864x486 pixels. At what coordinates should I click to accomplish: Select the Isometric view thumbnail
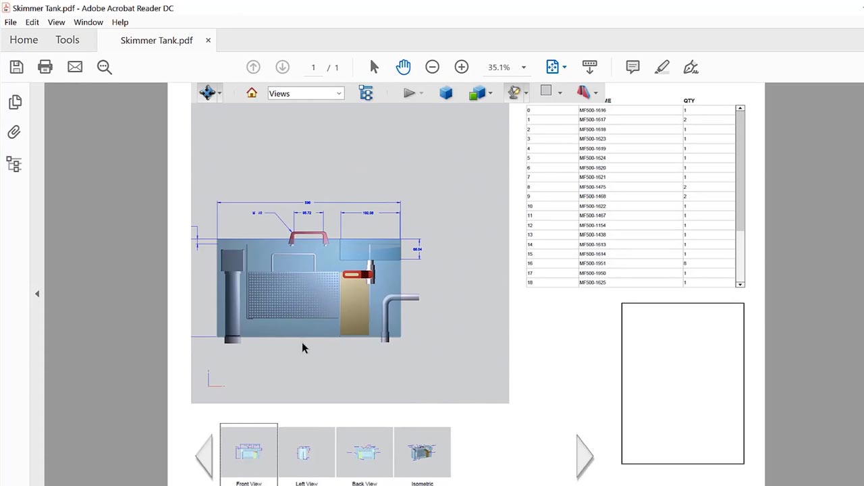pyautogui.click(x=422, y=452)
